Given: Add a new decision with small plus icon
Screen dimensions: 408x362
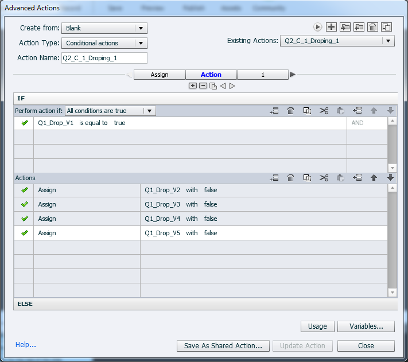Looking at the screenshot, I should click(x=193, y=86).
